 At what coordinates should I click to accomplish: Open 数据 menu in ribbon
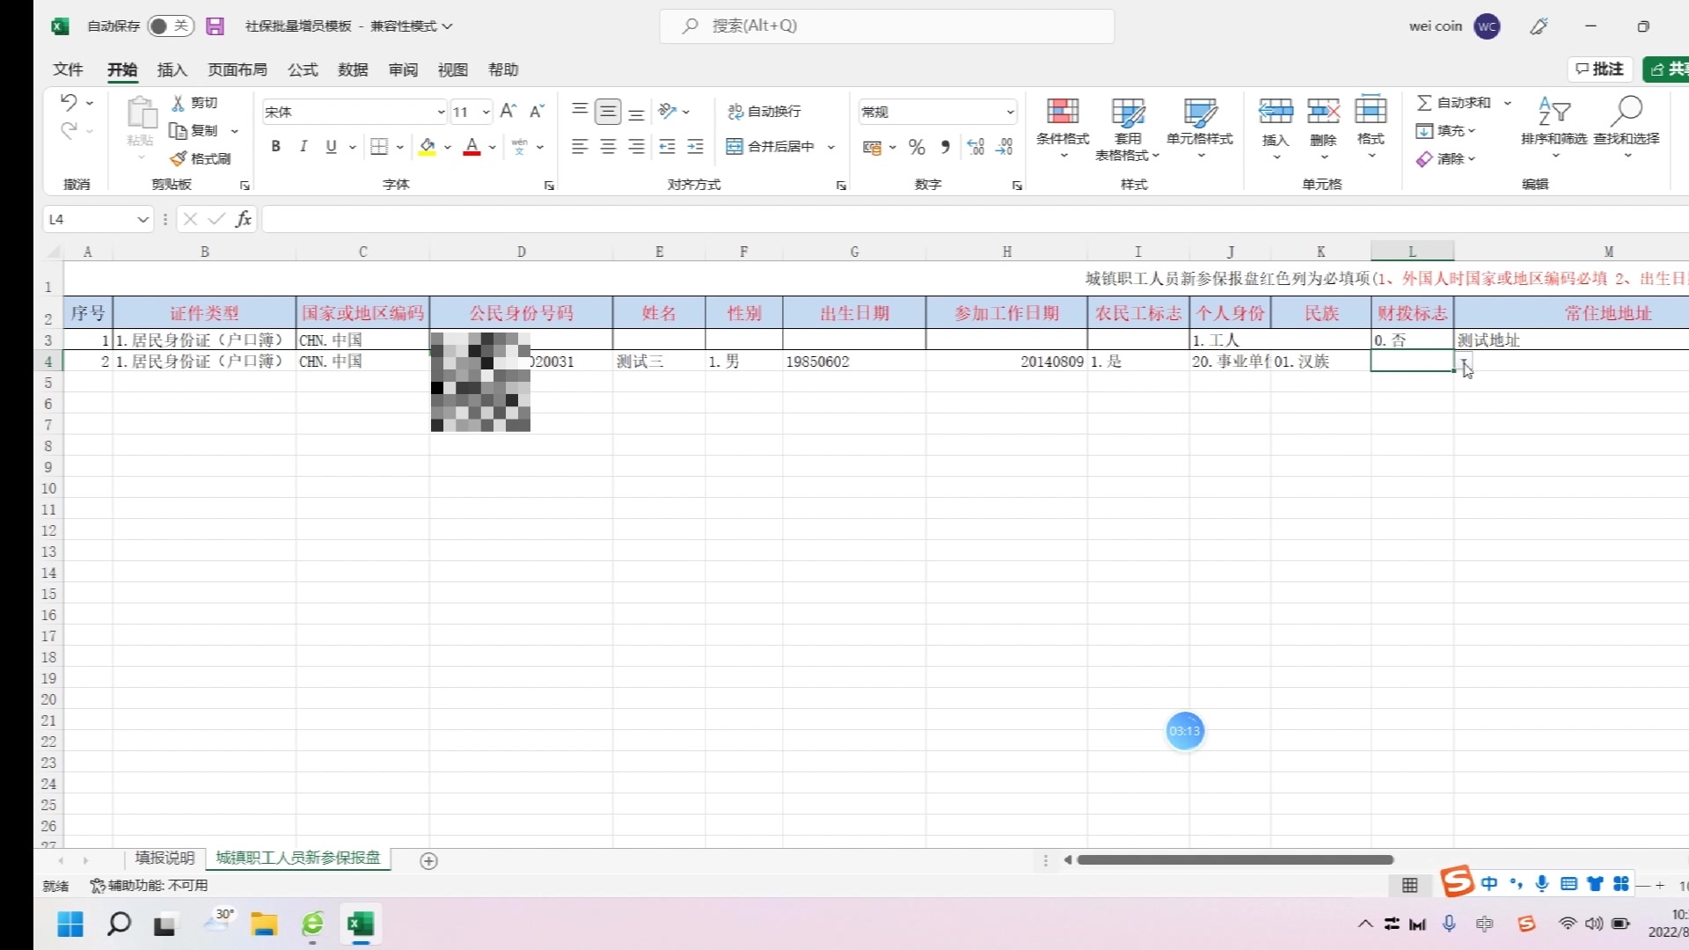click(353, 69)
